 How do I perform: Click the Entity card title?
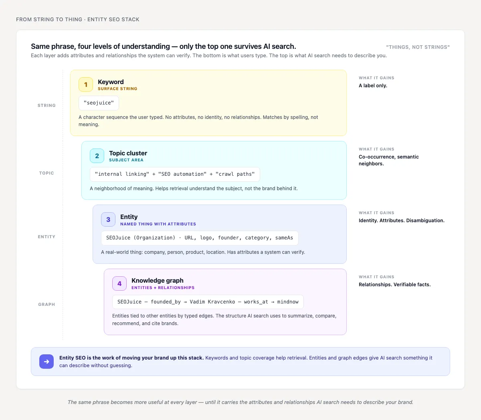129,217
